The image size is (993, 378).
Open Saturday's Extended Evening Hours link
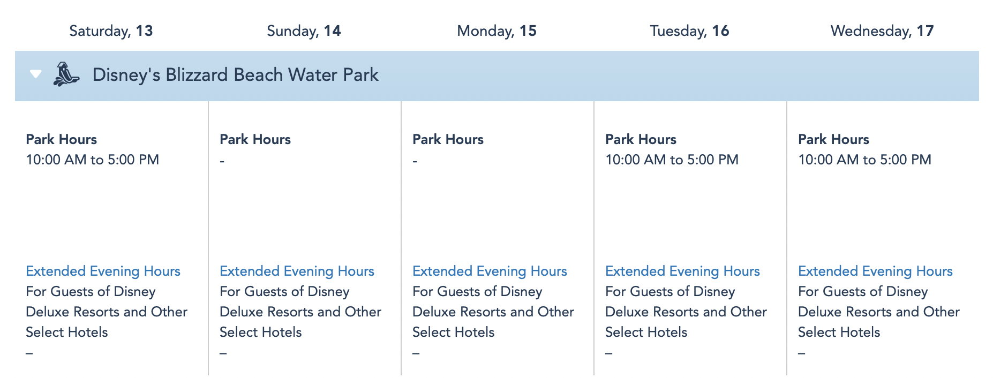click(x=103, y=271)
